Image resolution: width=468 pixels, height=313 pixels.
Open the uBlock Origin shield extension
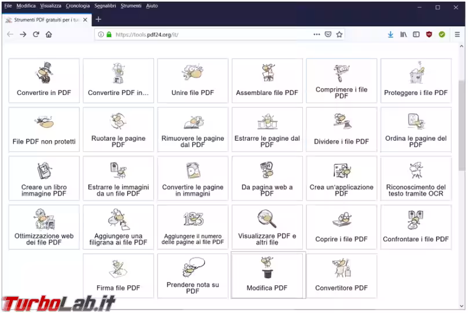[x=429, y=34]
